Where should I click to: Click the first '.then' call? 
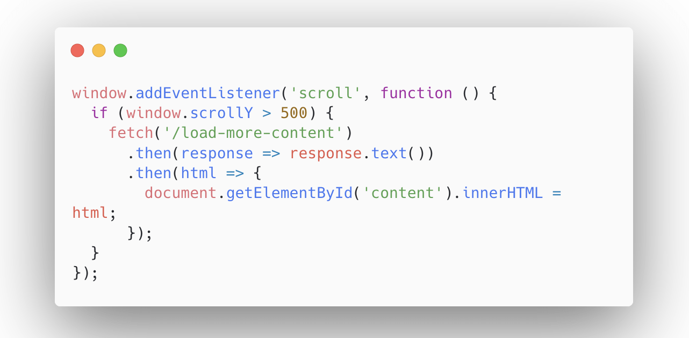coord(149,153)
